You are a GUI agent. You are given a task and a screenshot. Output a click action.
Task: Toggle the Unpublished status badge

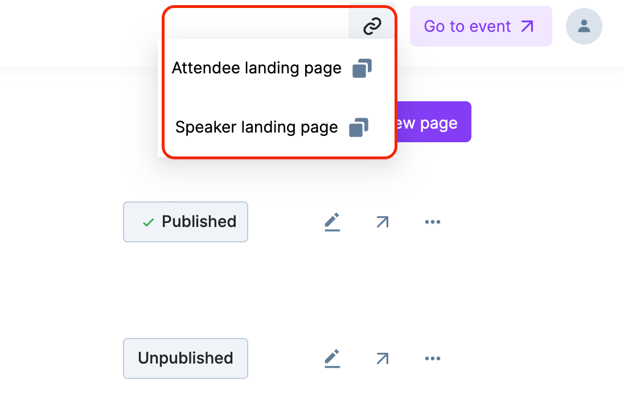186,358
